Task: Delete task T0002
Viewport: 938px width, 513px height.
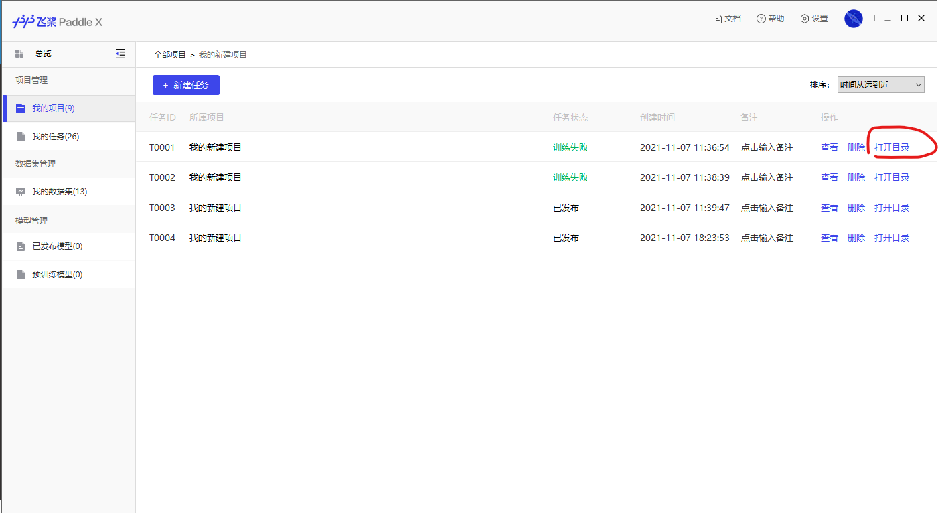Action: tap(856, 177)
